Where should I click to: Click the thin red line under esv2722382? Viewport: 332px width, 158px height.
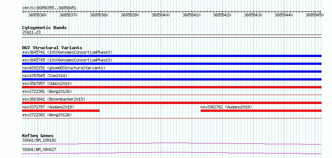pos(172,118)
